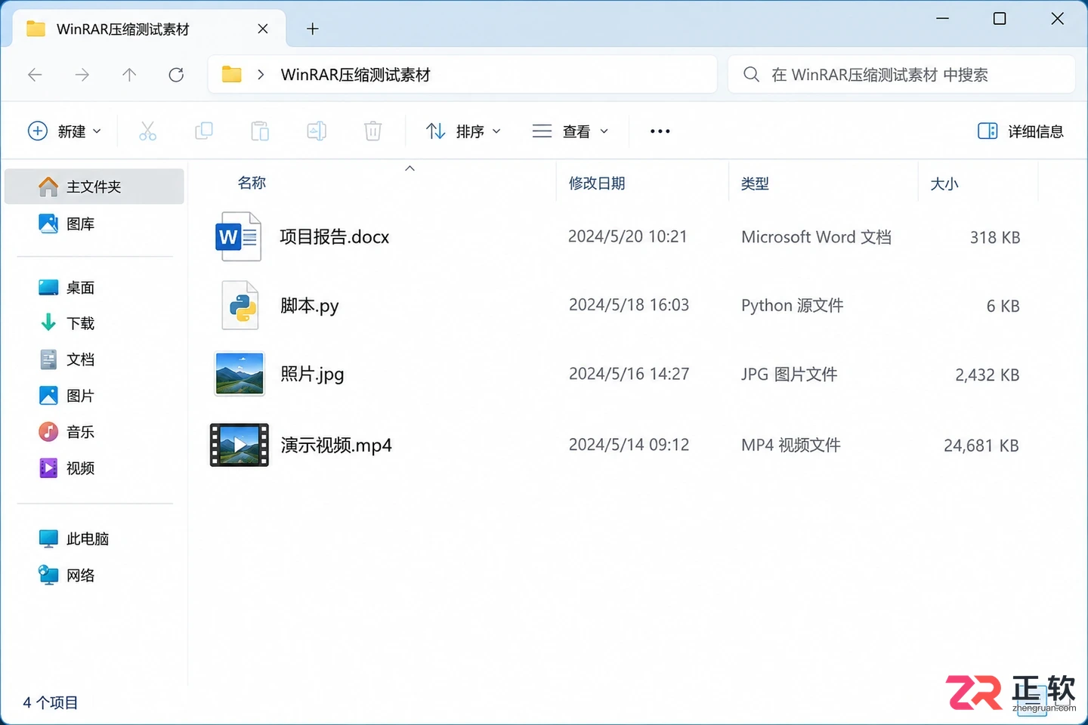Image resolution: width=1088 pixels, height=725 pixels.
Task: Select the Word icon of 项目报告.docx
Action: coord(239,237)
